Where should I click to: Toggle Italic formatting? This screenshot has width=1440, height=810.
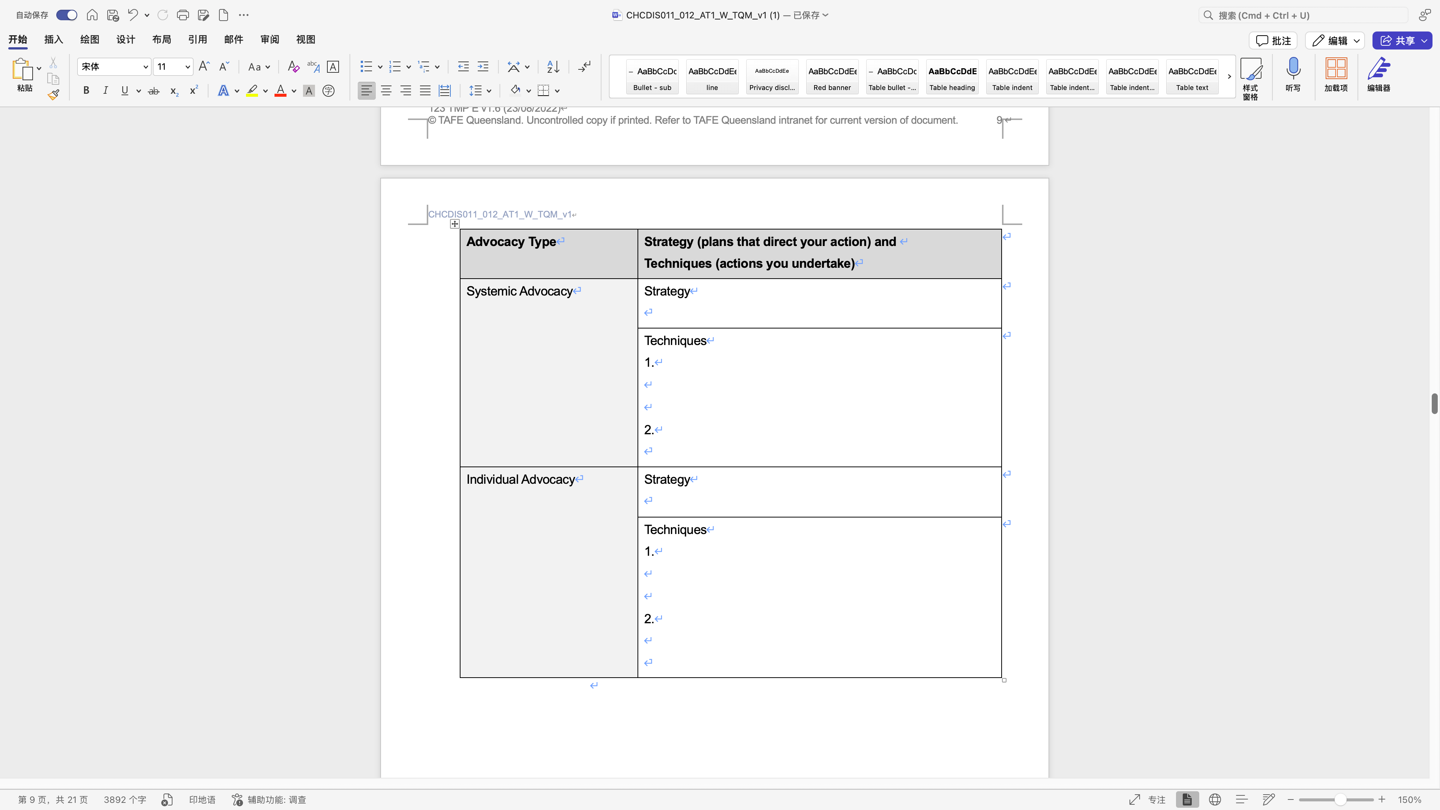[x=105, y=90]
